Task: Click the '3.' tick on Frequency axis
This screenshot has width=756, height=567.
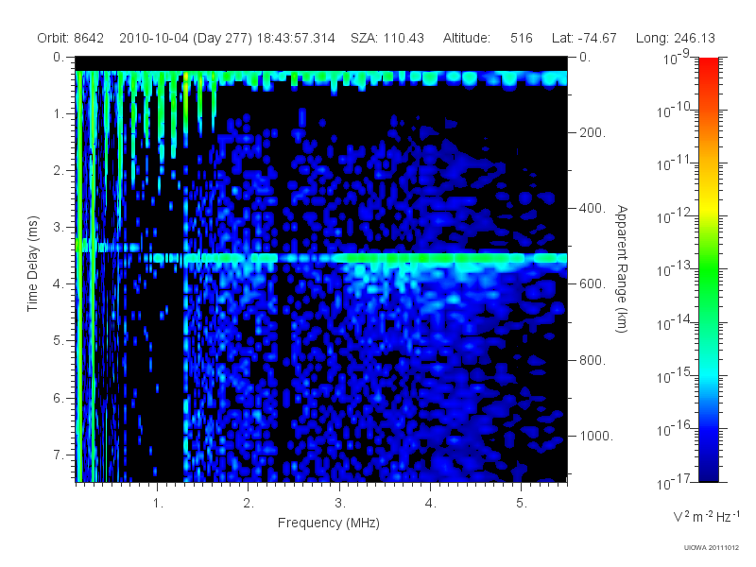Action: point(340,504)
